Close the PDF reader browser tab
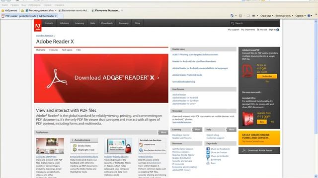 click(x=56, y=16)
